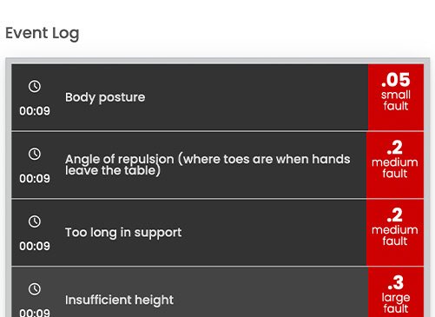Viewport: 435px width, 317px height.
Task: Click the .3 large fault red badge
Action: tap(396, 292)
